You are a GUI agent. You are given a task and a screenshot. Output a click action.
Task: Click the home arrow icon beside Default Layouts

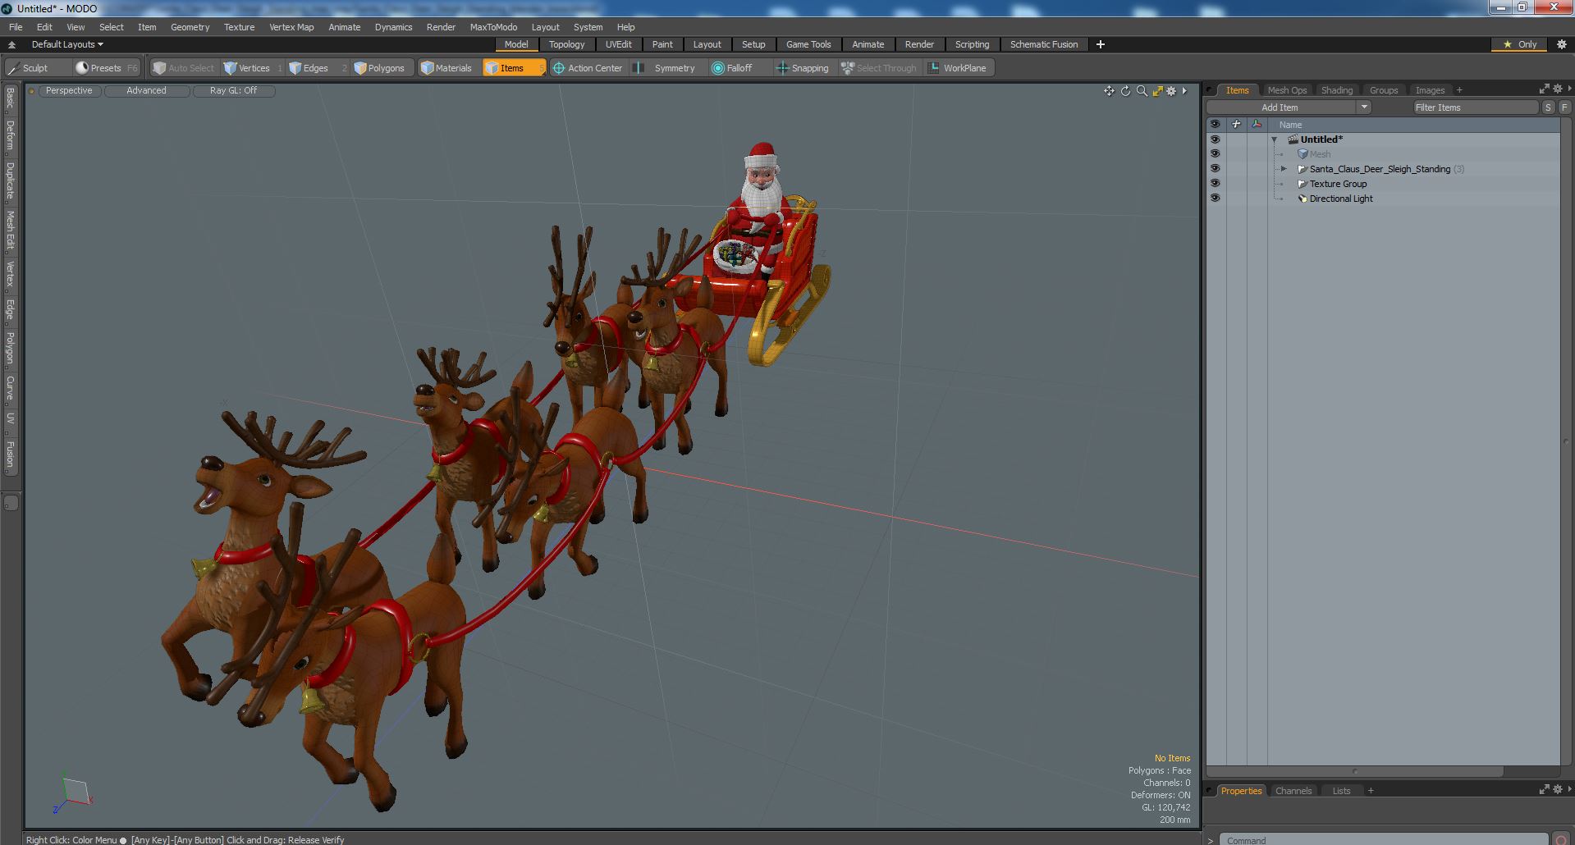pyautogui.click(x=11, y=44)
